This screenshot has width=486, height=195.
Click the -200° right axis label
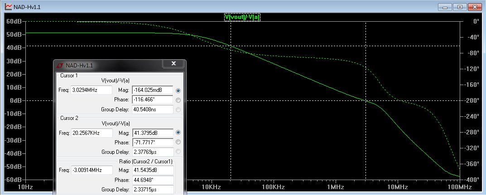coord(472,100)
